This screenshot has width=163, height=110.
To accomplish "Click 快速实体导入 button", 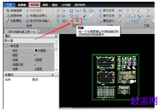I will click(37, 16).
